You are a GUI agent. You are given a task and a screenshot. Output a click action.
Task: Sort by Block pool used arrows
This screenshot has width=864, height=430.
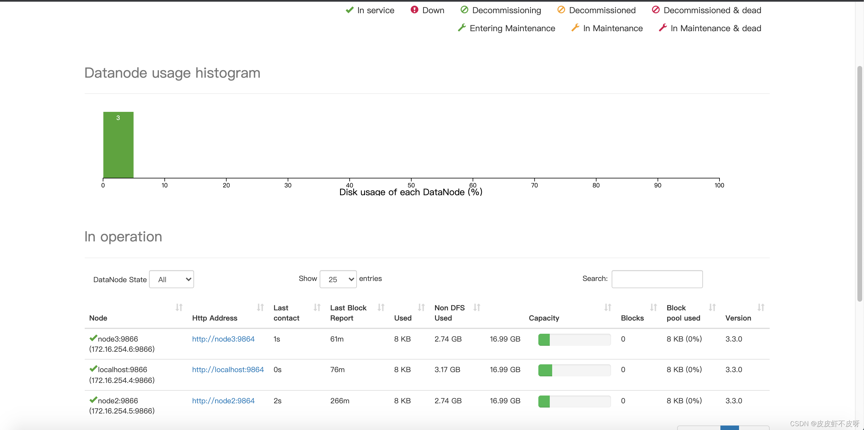[712, 307]
